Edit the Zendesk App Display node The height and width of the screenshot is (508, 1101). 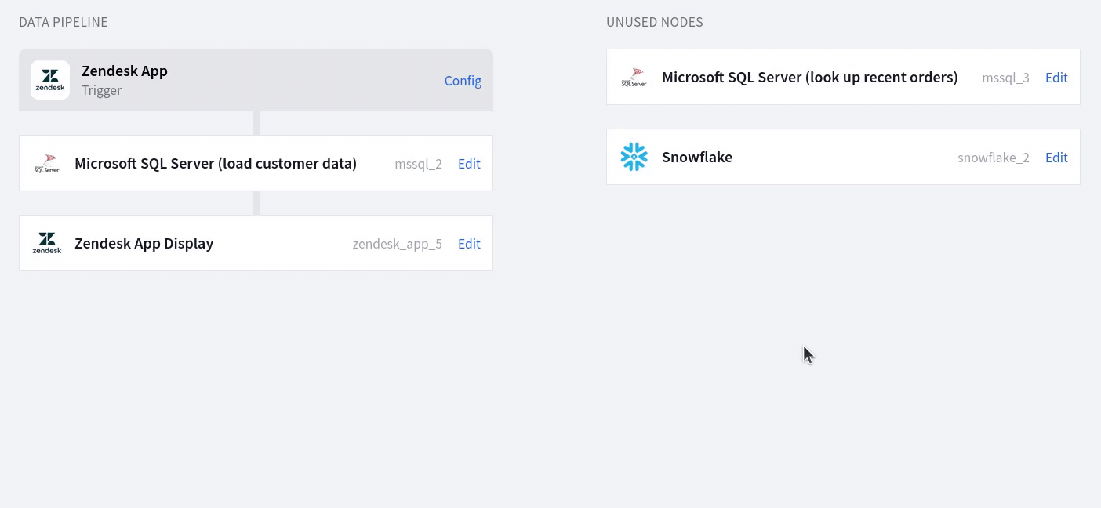(469, 244)
